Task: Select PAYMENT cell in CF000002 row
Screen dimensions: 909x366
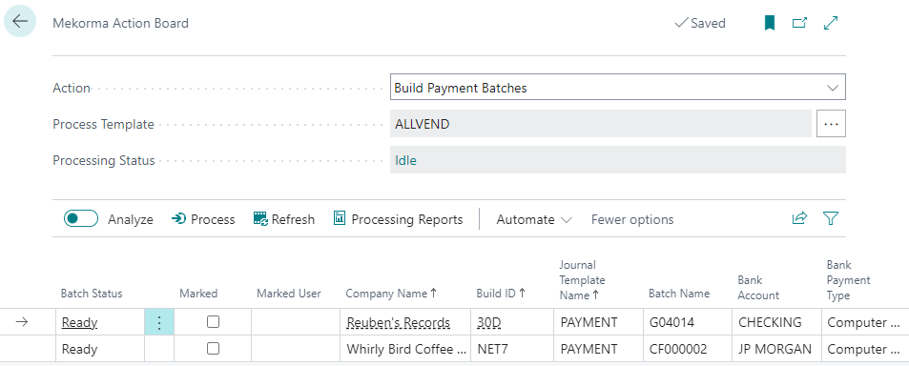Action: 599,349
